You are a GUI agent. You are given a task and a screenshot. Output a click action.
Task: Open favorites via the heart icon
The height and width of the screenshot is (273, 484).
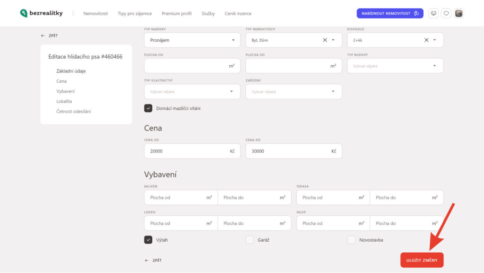pos(446,14)
